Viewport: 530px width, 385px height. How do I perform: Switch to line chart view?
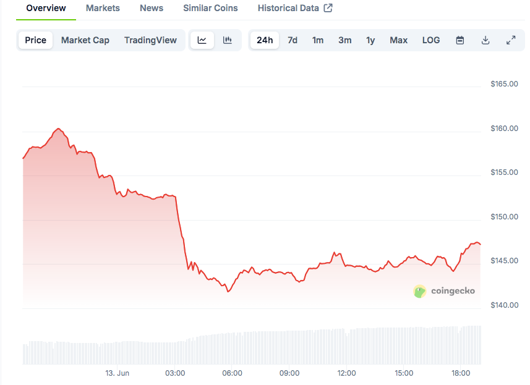coord(202,40)
